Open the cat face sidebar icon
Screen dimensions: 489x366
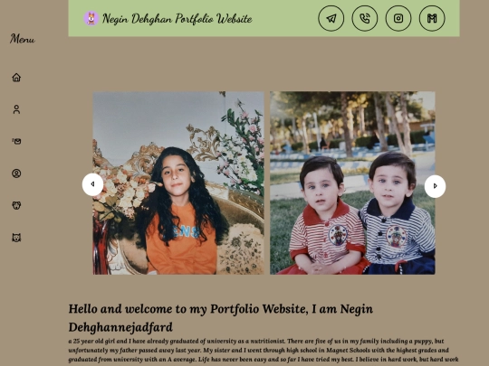click(x=16, y=238)
